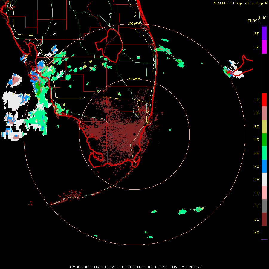
Task: Click the blue WS color swatch
Action: click(264, 166)
